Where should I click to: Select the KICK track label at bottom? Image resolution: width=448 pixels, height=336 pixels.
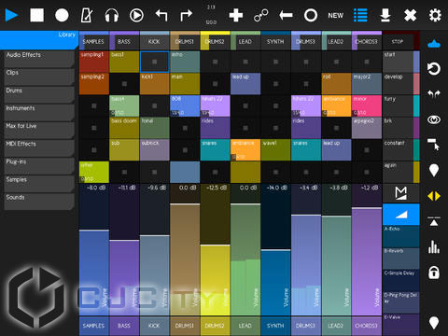[x=154, y=326]
